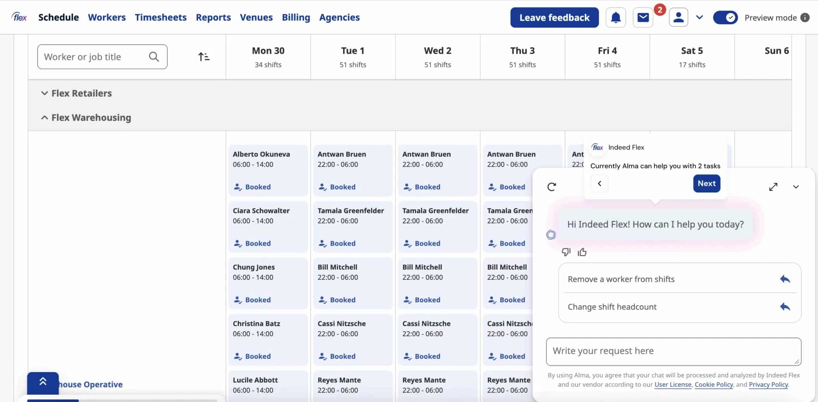818x402 pixels.
Task: Minimize the Alma chat panel chevron
Action: click(x=796, y=187)
